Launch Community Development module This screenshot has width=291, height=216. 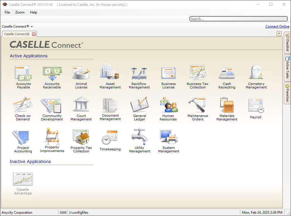pos(52,109)
